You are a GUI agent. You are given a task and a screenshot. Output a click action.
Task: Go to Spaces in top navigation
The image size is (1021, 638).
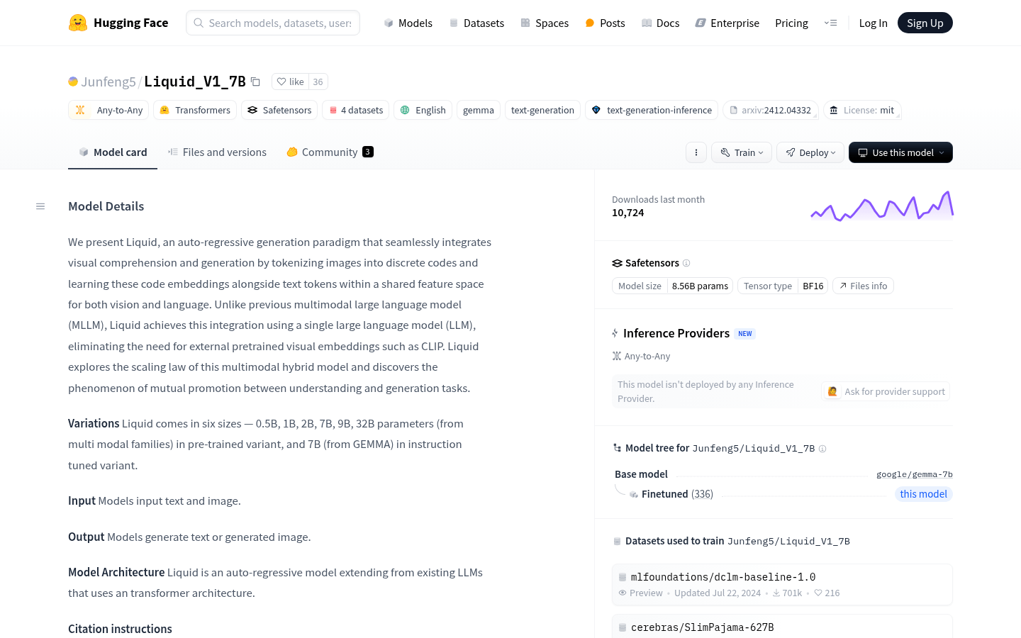coord(545,23)
